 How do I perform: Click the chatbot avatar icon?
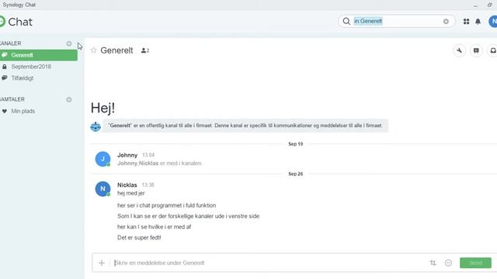coord(96,126)
